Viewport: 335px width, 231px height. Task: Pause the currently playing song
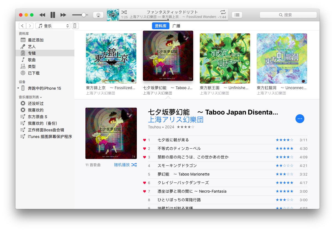pos(53,15)
